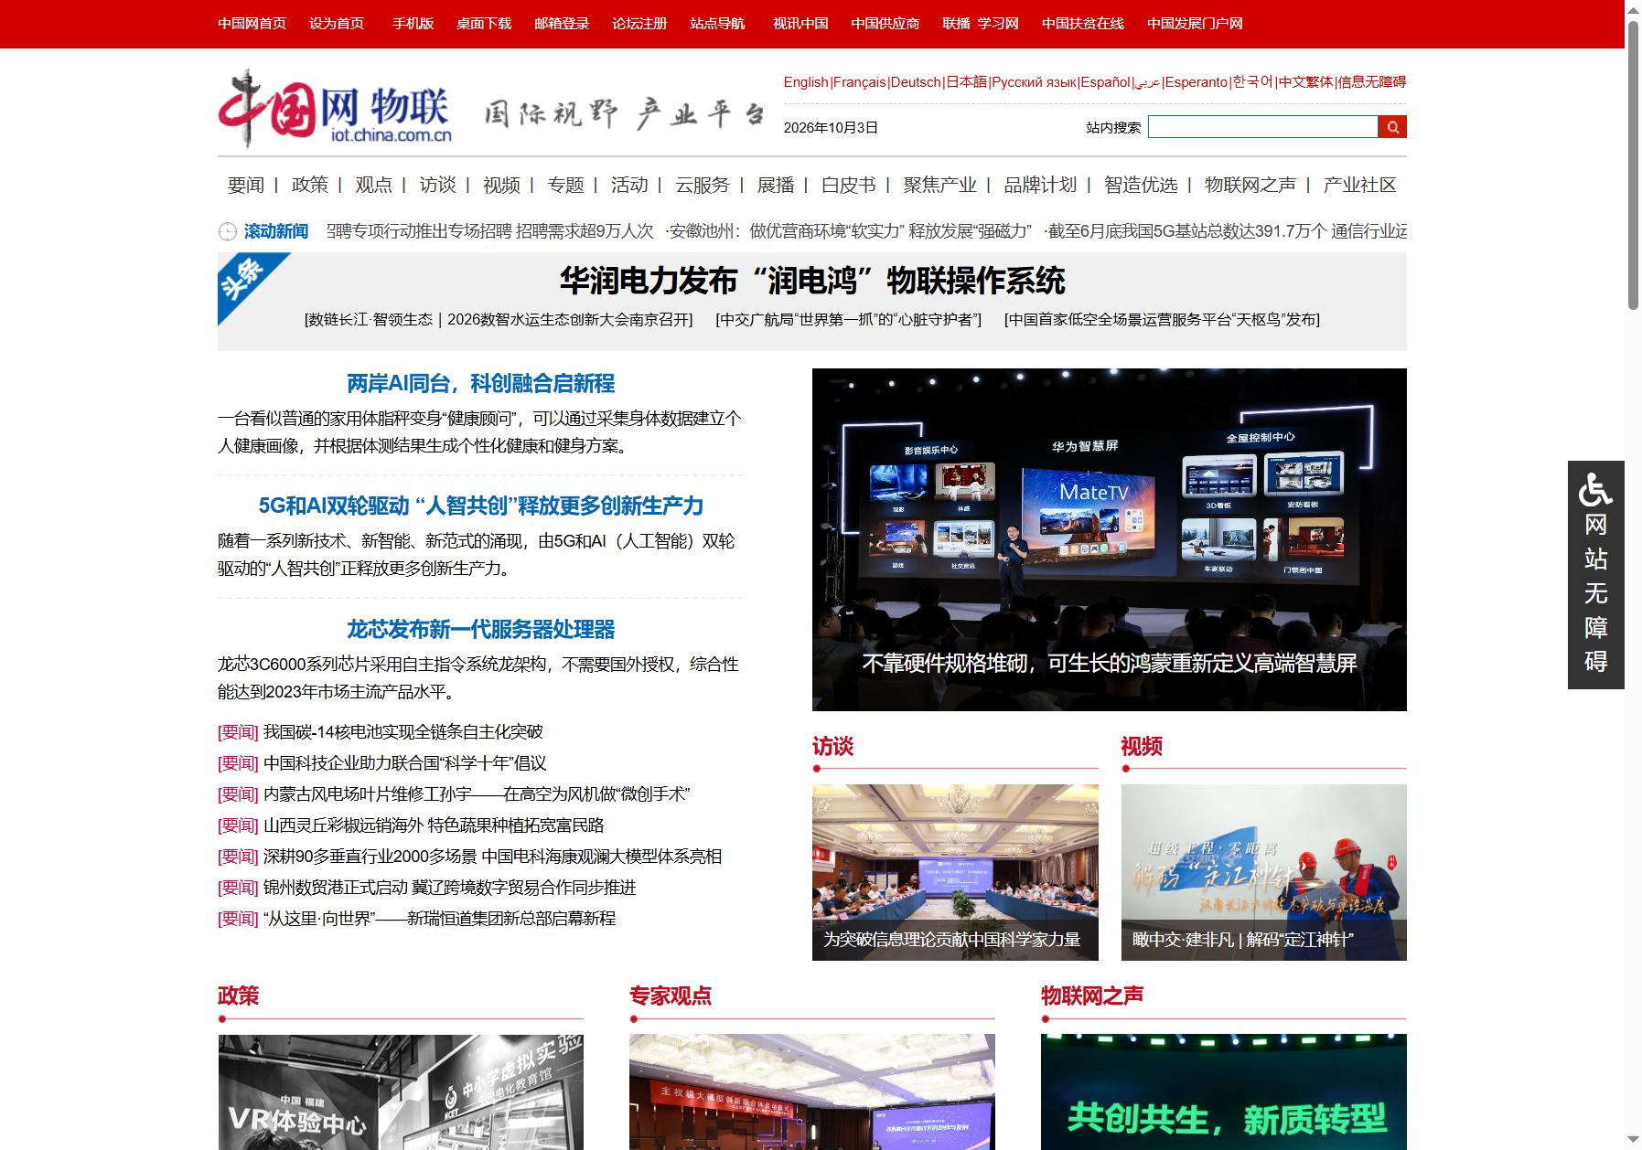This screenshot has width=1642, height=1150.
Task: Click the 共创共生，新质转型 image
Action: point(1223,1091)
